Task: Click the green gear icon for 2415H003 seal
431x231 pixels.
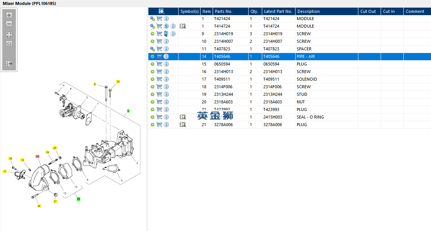Action: point(152,117)
